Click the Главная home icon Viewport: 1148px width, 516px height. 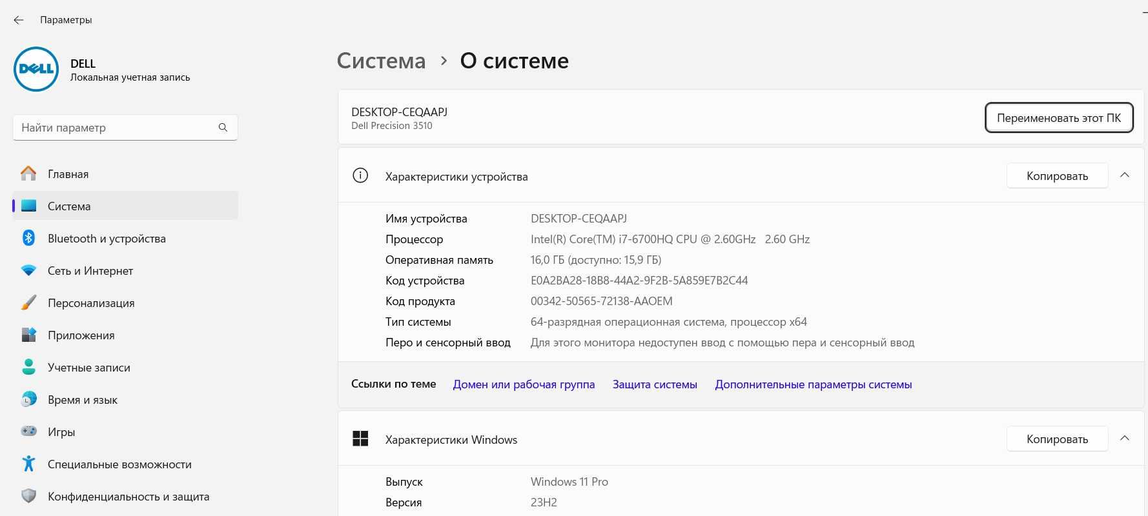tap(28, 174)
